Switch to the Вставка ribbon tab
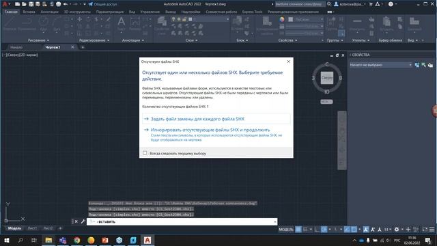Screen dimensions: 437x246 click(29, 12)
